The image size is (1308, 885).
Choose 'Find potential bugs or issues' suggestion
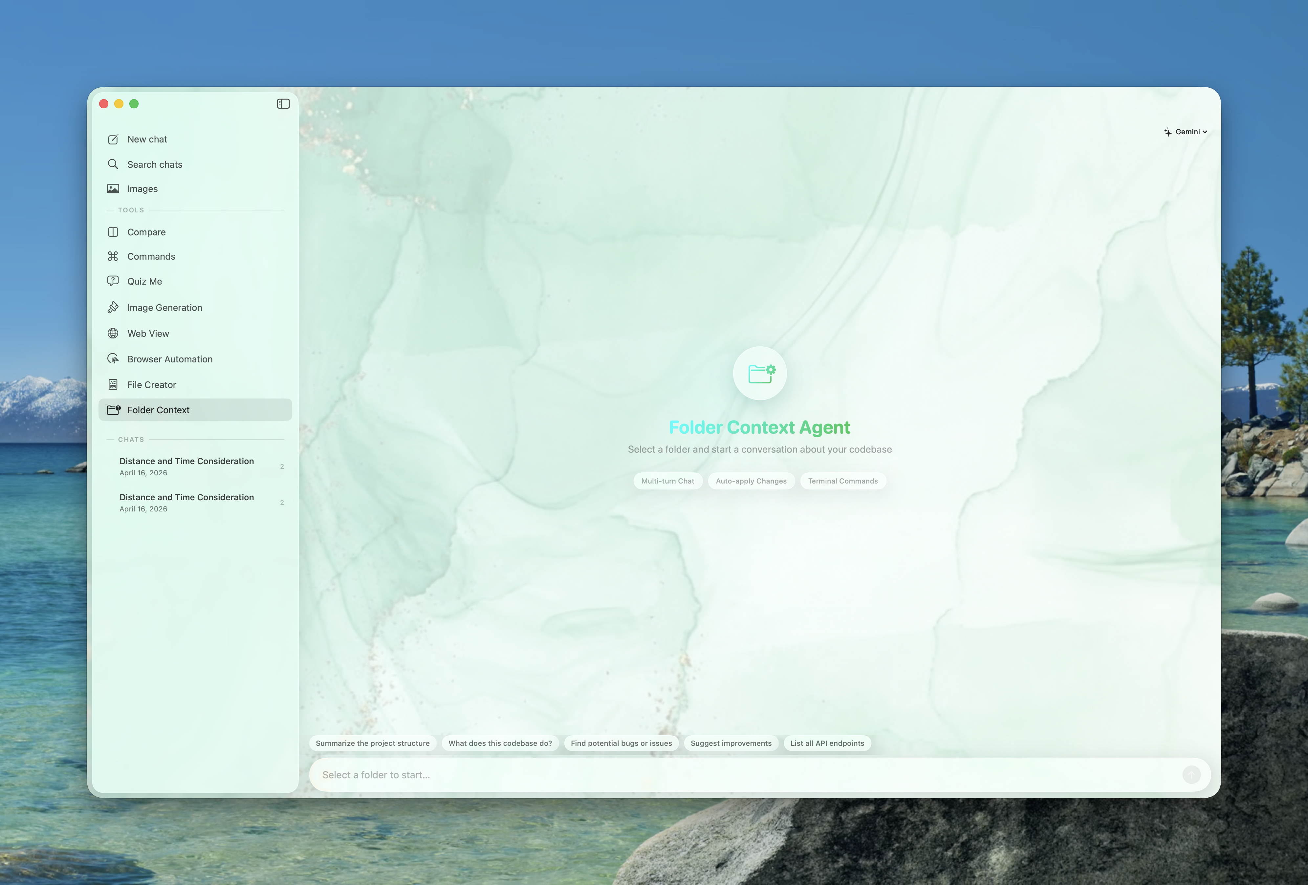pos(621,743)
